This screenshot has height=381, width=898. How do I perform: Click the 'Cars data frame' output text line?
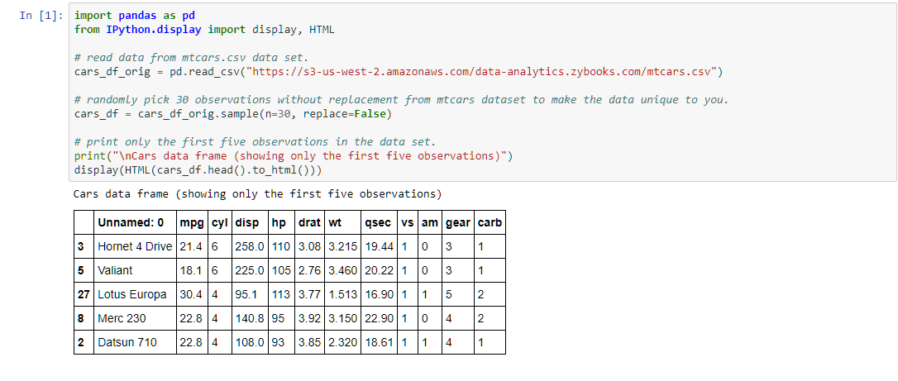258,194
